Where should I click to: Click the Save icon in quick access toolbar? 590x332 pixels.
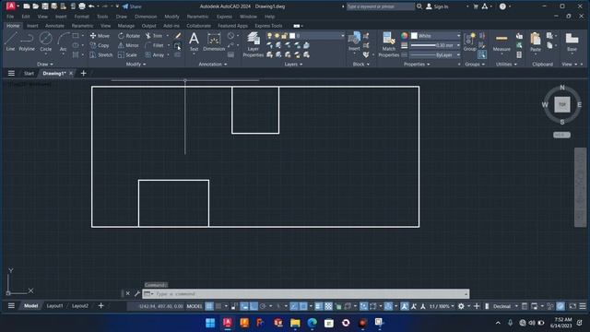point(45,6)
